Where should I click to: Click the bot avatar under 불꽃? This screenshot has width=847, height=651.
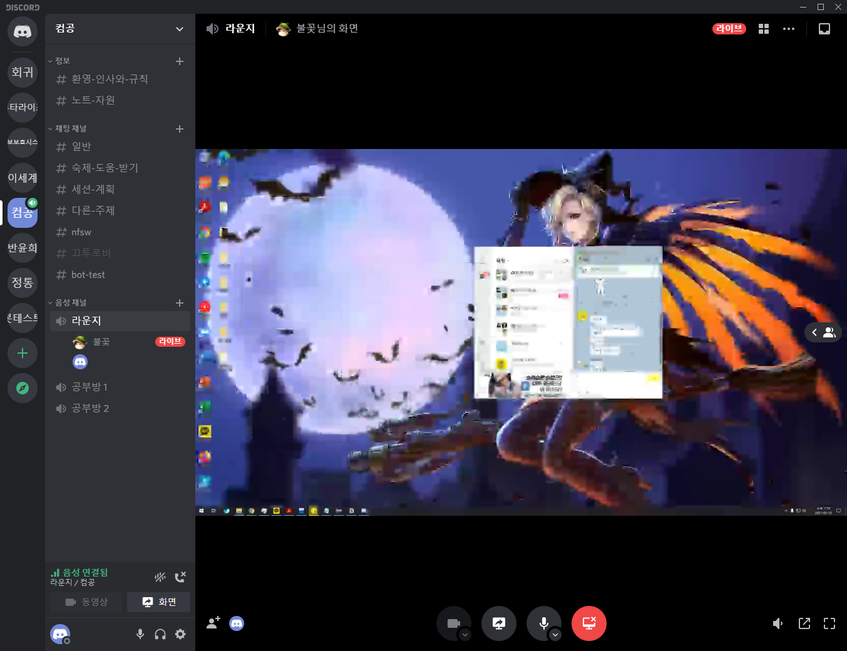80,362
